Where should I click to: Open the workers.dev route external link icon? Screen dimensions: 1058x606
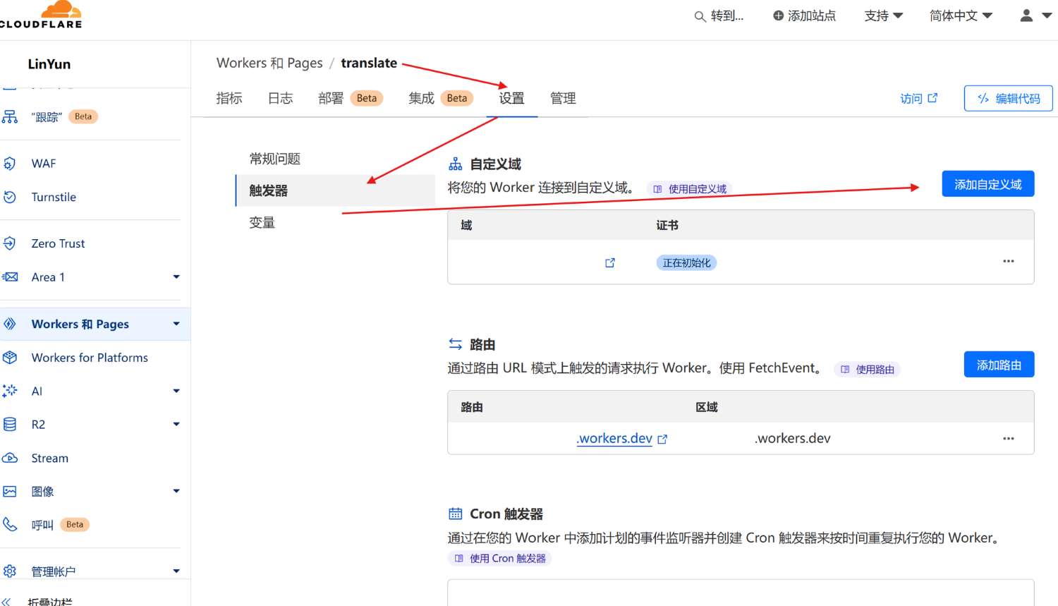click(662, 439)
